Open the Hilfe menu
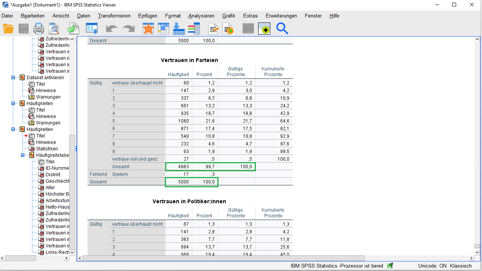Screen dimensions: 482x271 coord(334,16)
